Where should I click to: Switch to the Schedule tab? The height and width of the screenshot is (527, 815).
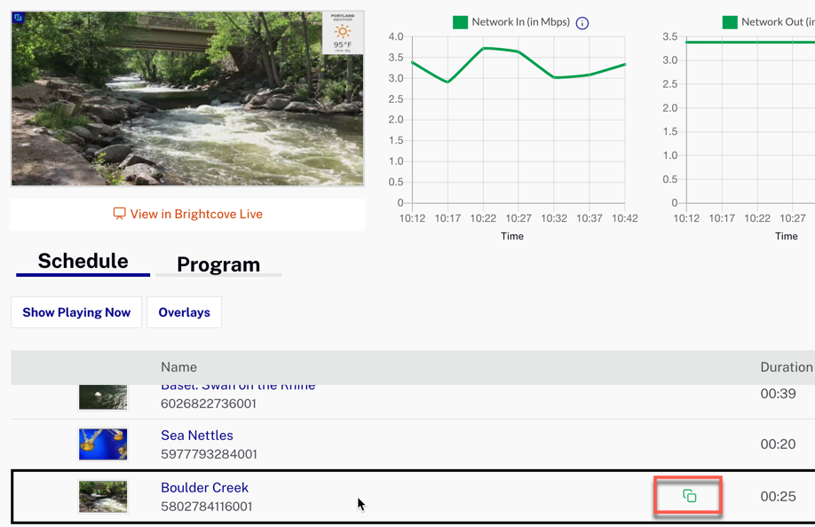[83, 261]
